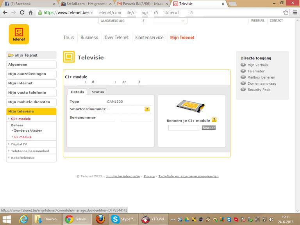Open the new tab button
The width and height of the screenshot is (300, 225).
tap(232, 4)
